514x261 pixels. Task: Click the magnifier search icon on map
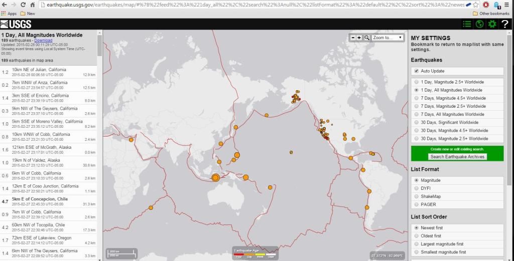tap(367, 38)
